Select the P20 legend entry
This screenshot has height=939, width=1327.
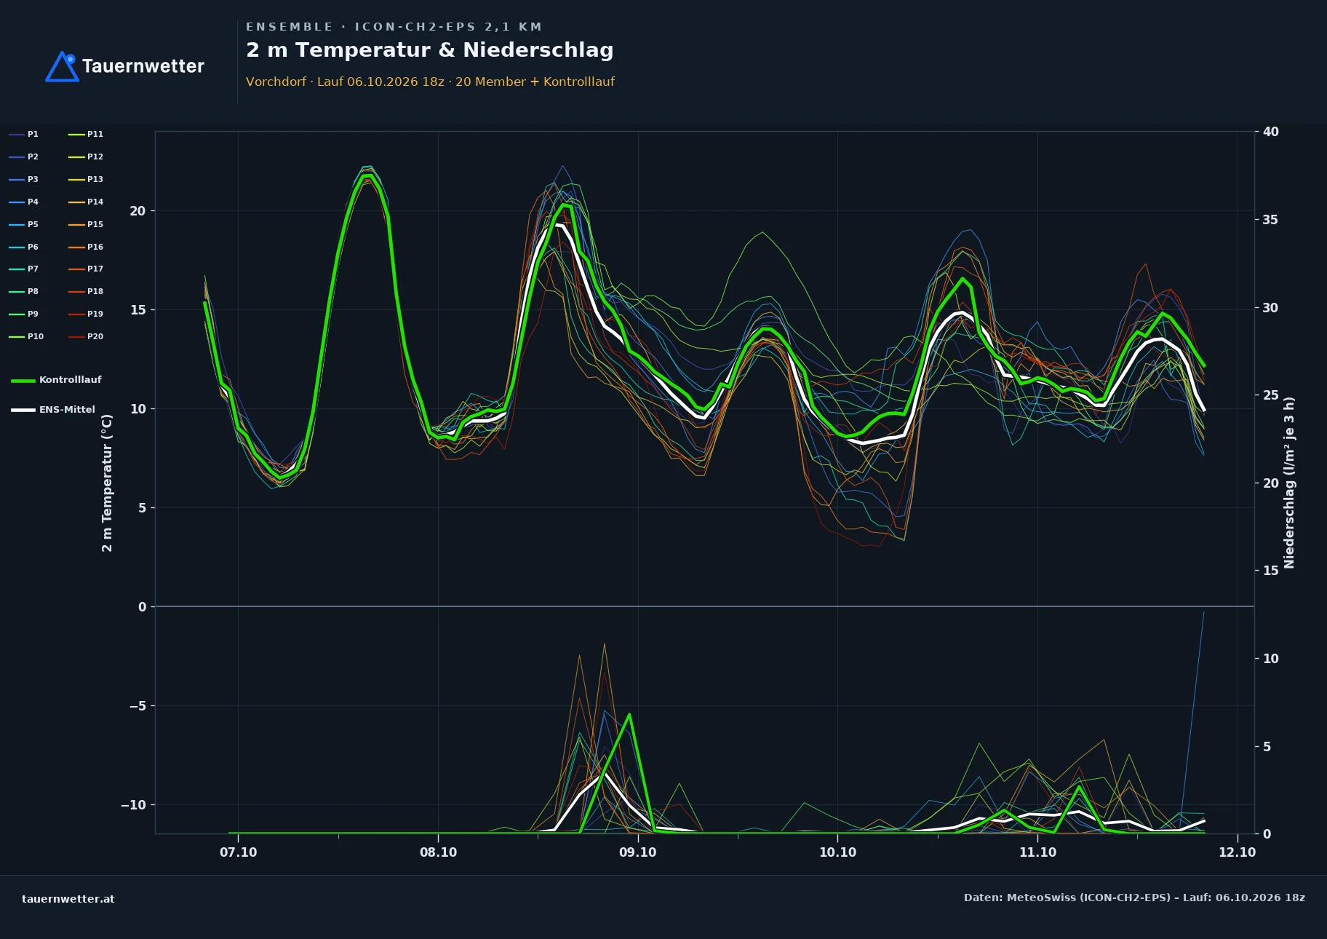pos(86,337)
